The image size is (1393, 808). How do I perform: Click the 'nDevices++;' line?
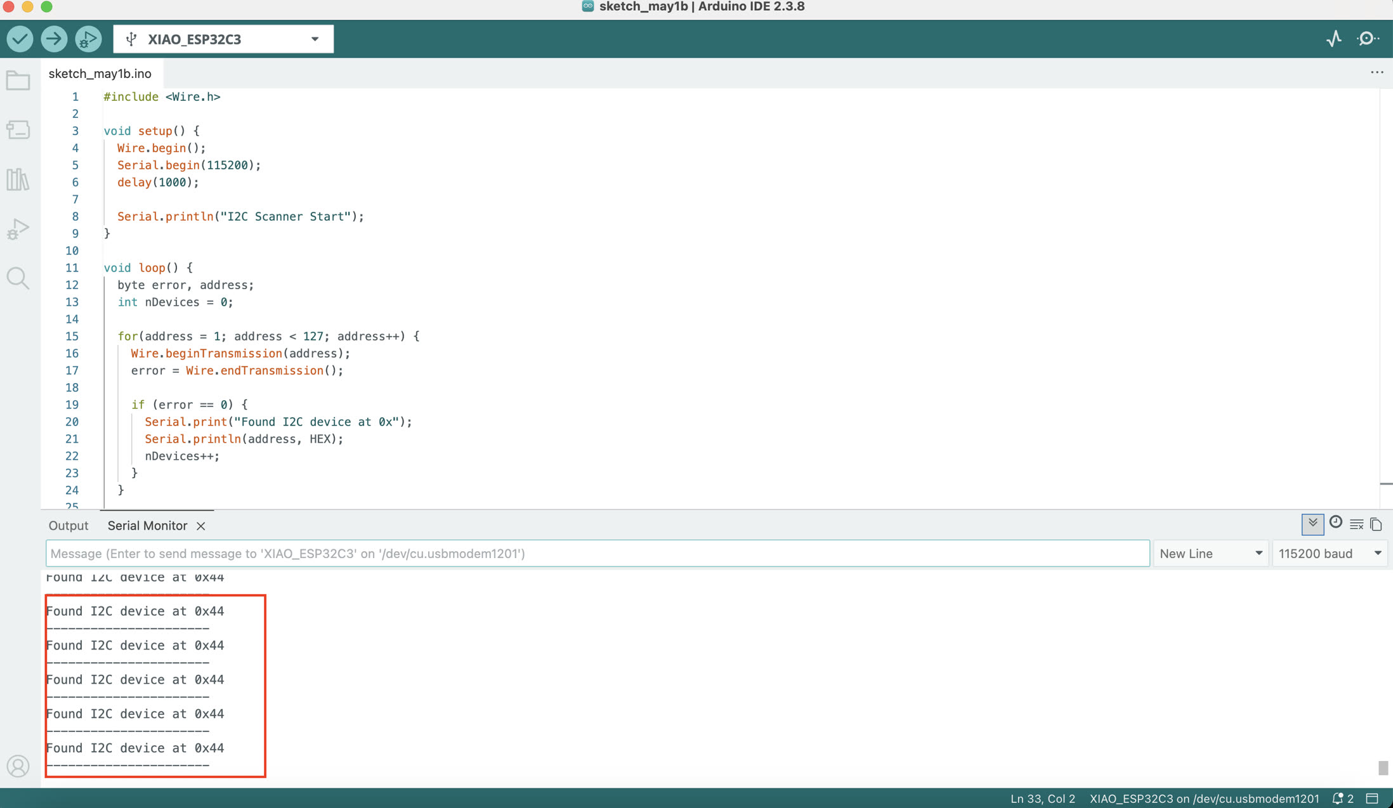[182, 456]
